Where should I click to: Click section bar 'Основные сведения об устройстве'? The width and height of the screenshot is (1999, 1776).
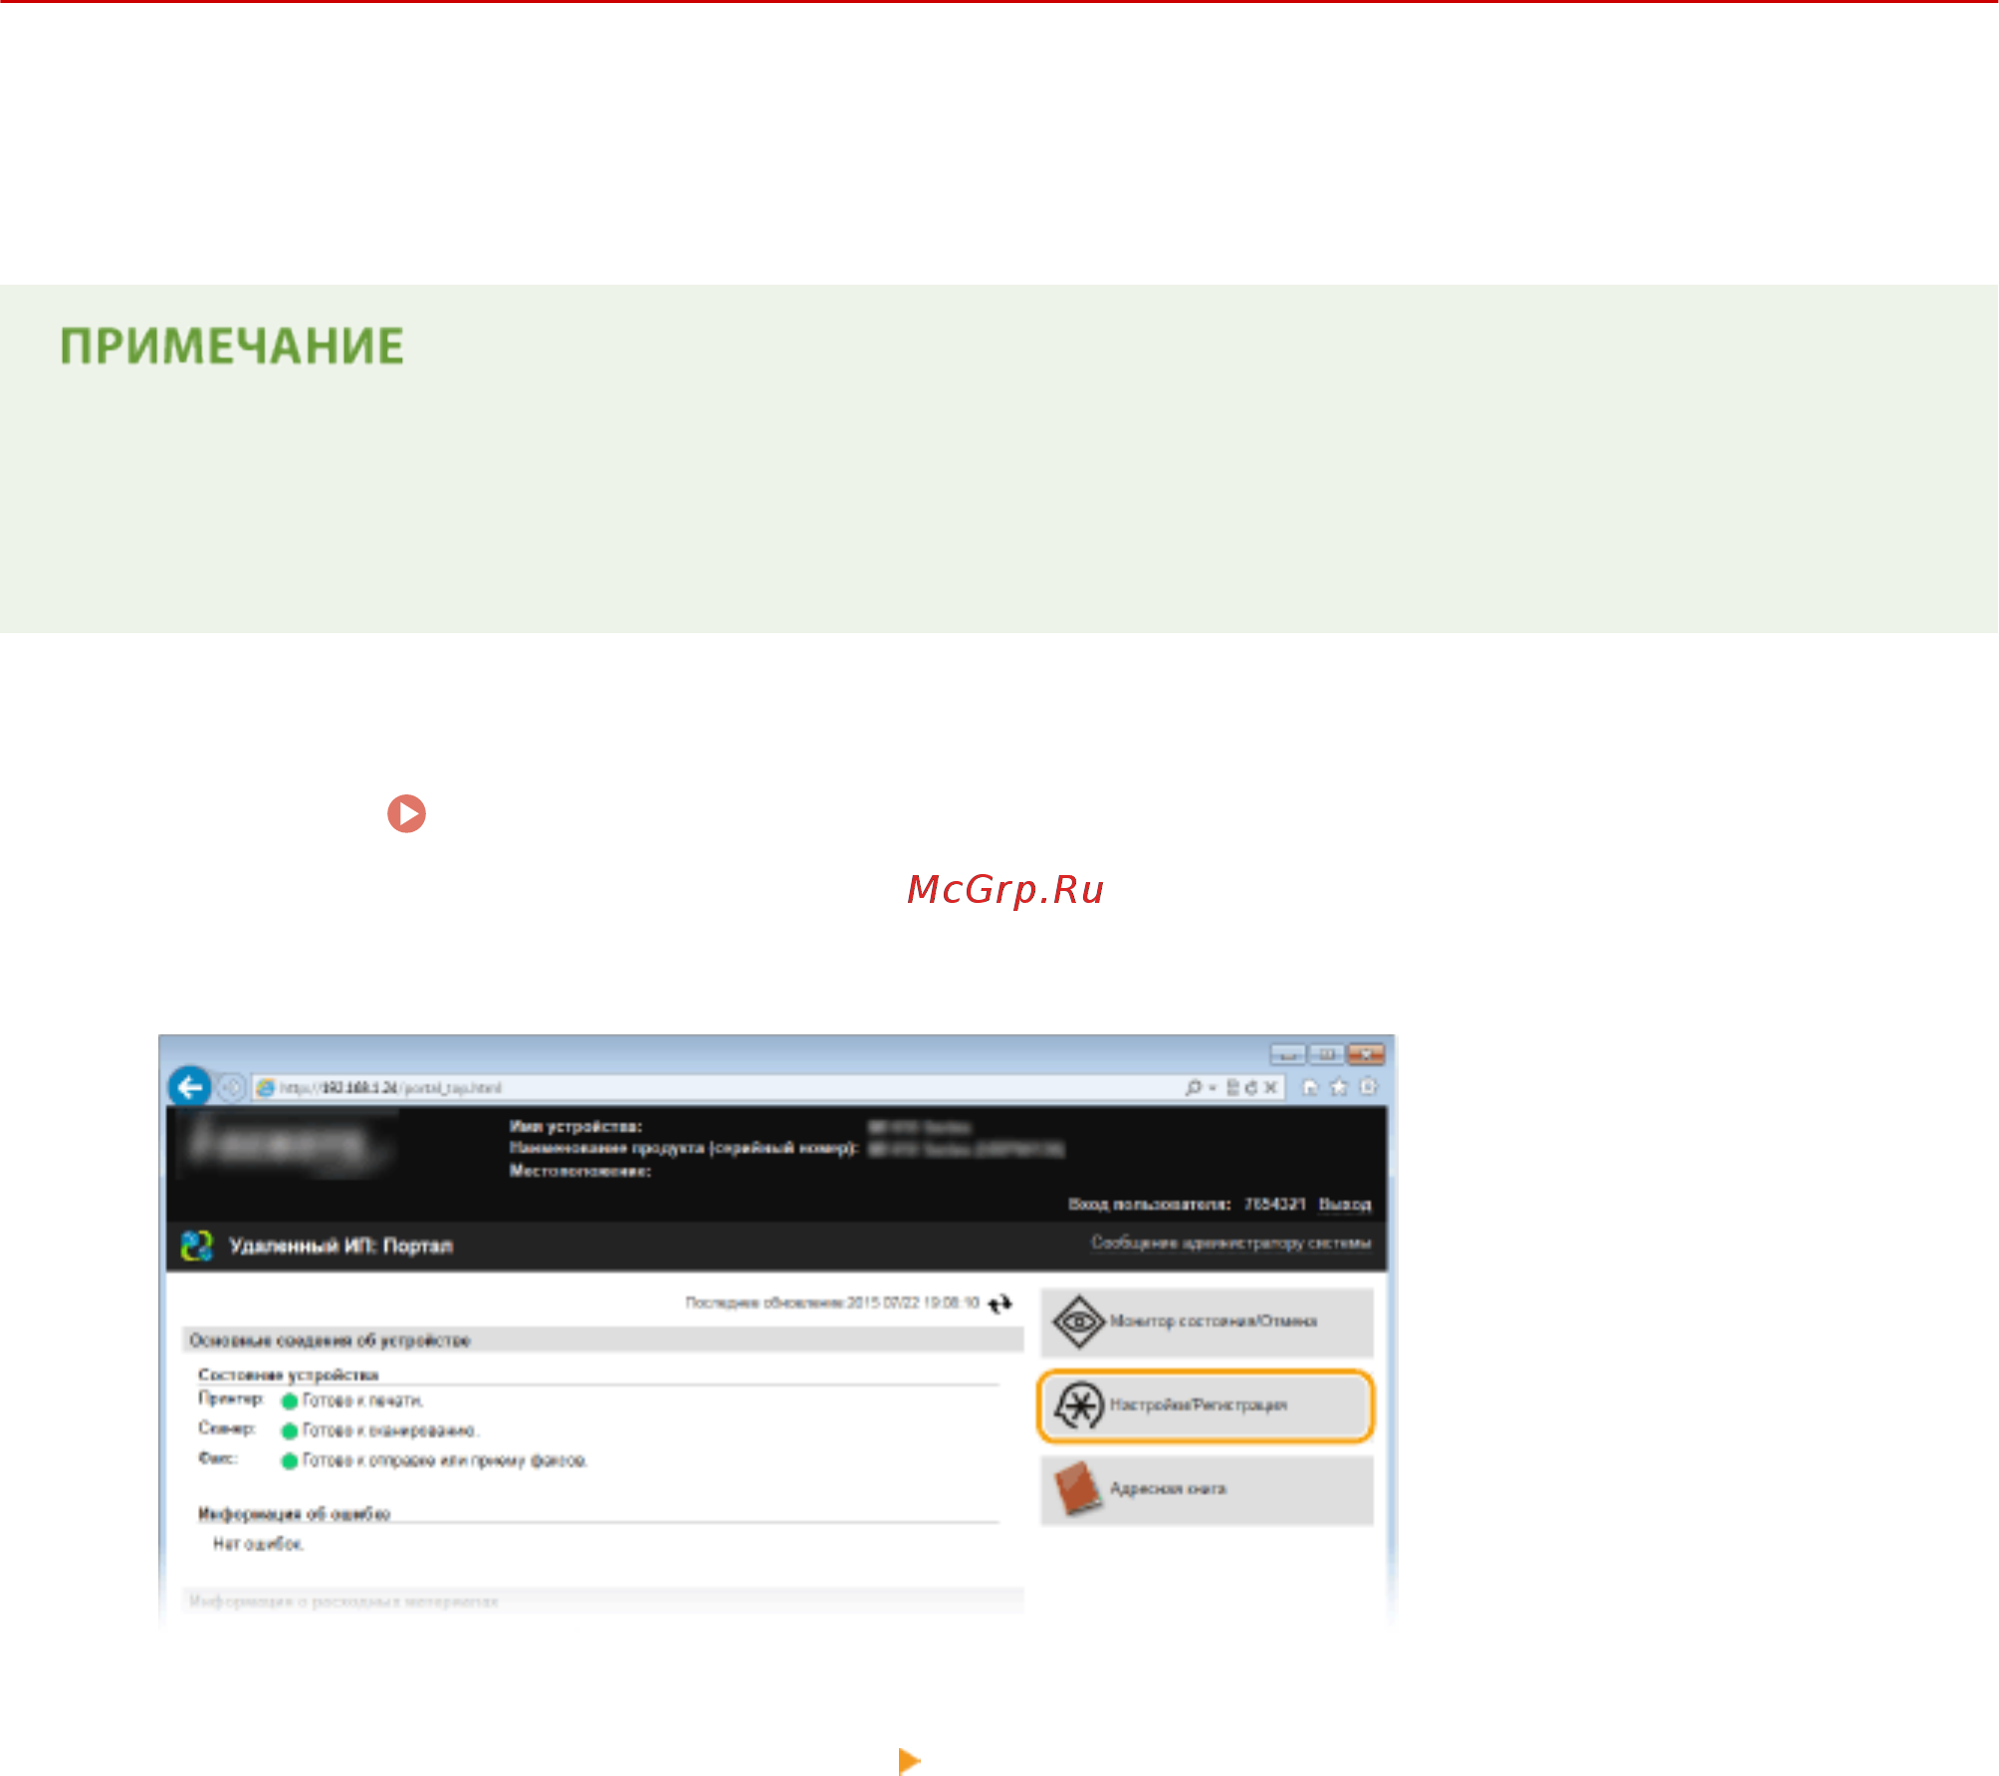(603, 1340)
